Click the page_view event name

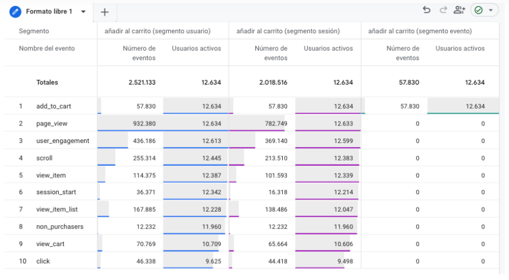pos(52,124)
